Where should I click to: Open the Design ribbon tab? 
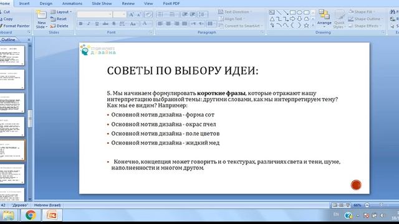pyautogui.click(x=46, y=4)
